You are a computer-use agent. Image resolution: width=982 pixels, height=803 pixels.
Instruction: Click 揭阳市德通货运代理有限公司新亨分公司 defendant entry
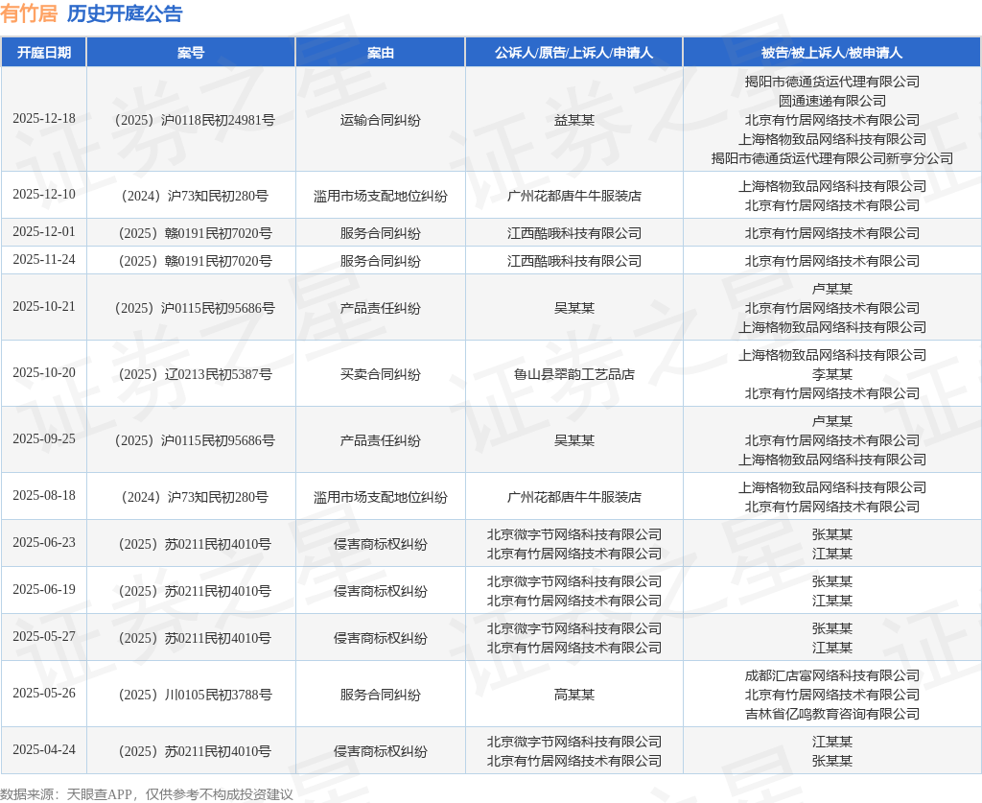(831, 158)
